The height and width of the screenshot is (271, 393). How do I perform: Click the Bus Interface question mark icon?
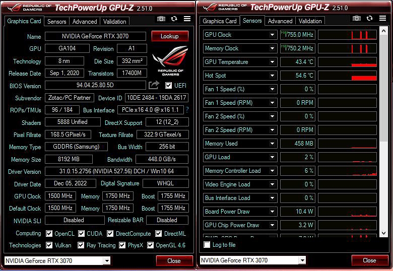(187, 110)
